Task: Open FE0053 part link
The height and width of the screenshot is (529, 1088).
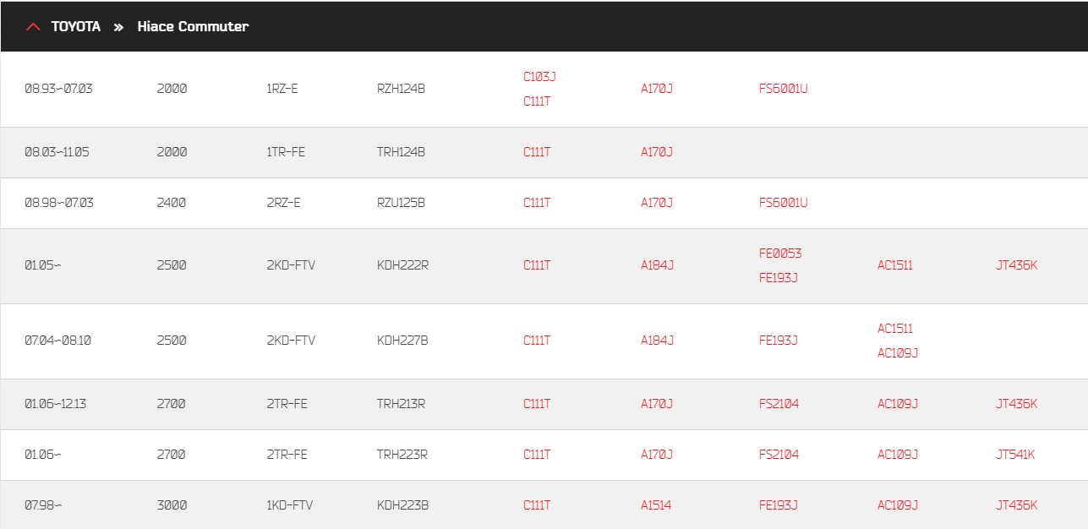Action: pos(780,253)
